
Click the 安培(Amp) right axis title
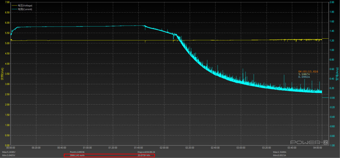point(337,74)
